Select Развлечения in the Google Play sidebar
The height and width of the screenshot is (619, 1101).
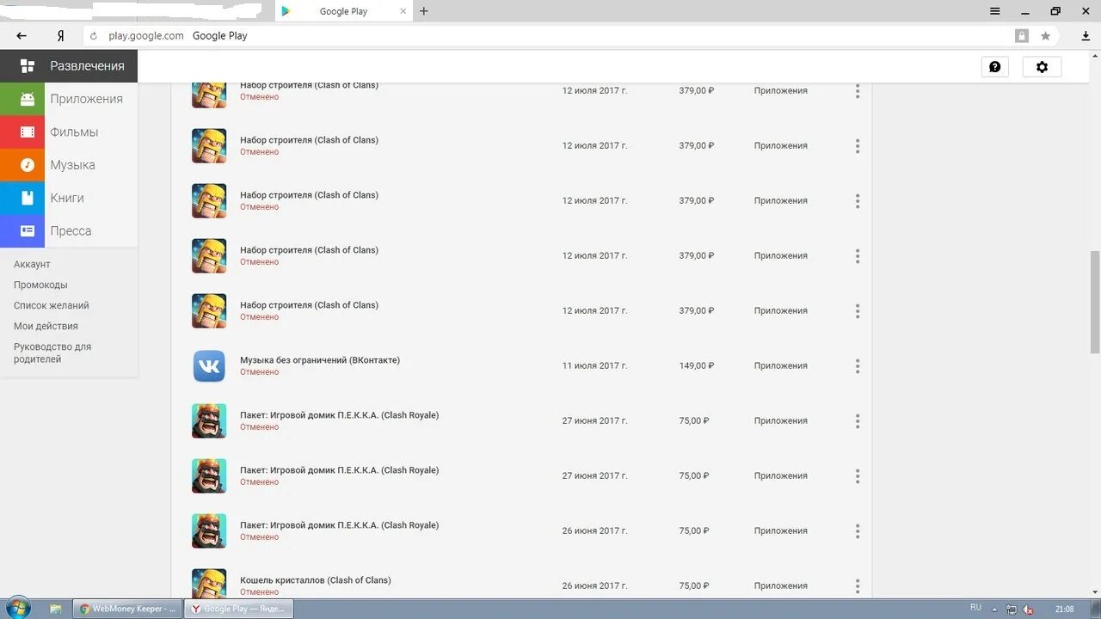tap(69, 66)
